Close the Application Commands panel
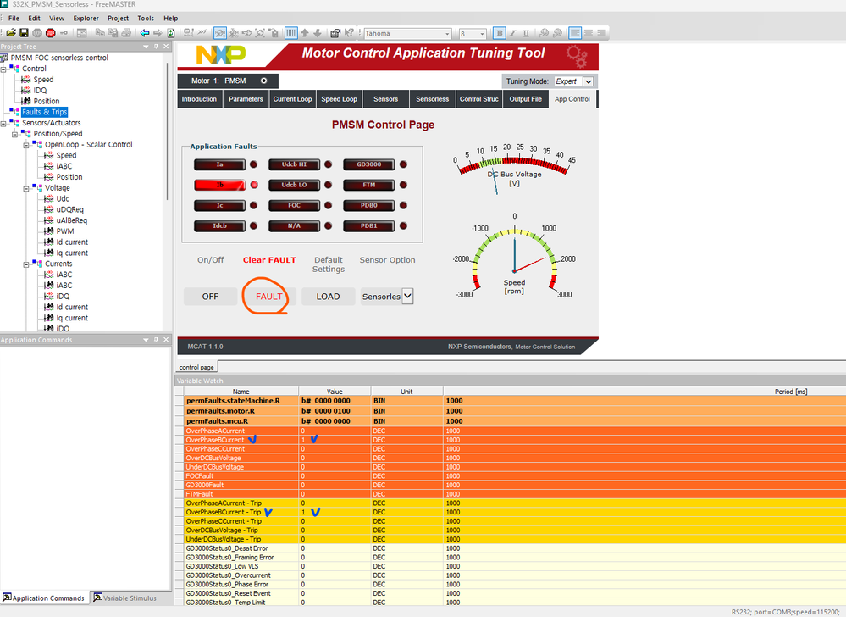Image resolution: width=846 pixels, height=617 pixels. pos(166,340)
